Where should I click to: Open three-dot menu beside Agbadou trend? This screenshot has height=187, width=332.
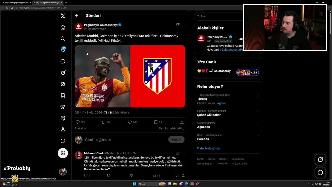pos(257,123)
